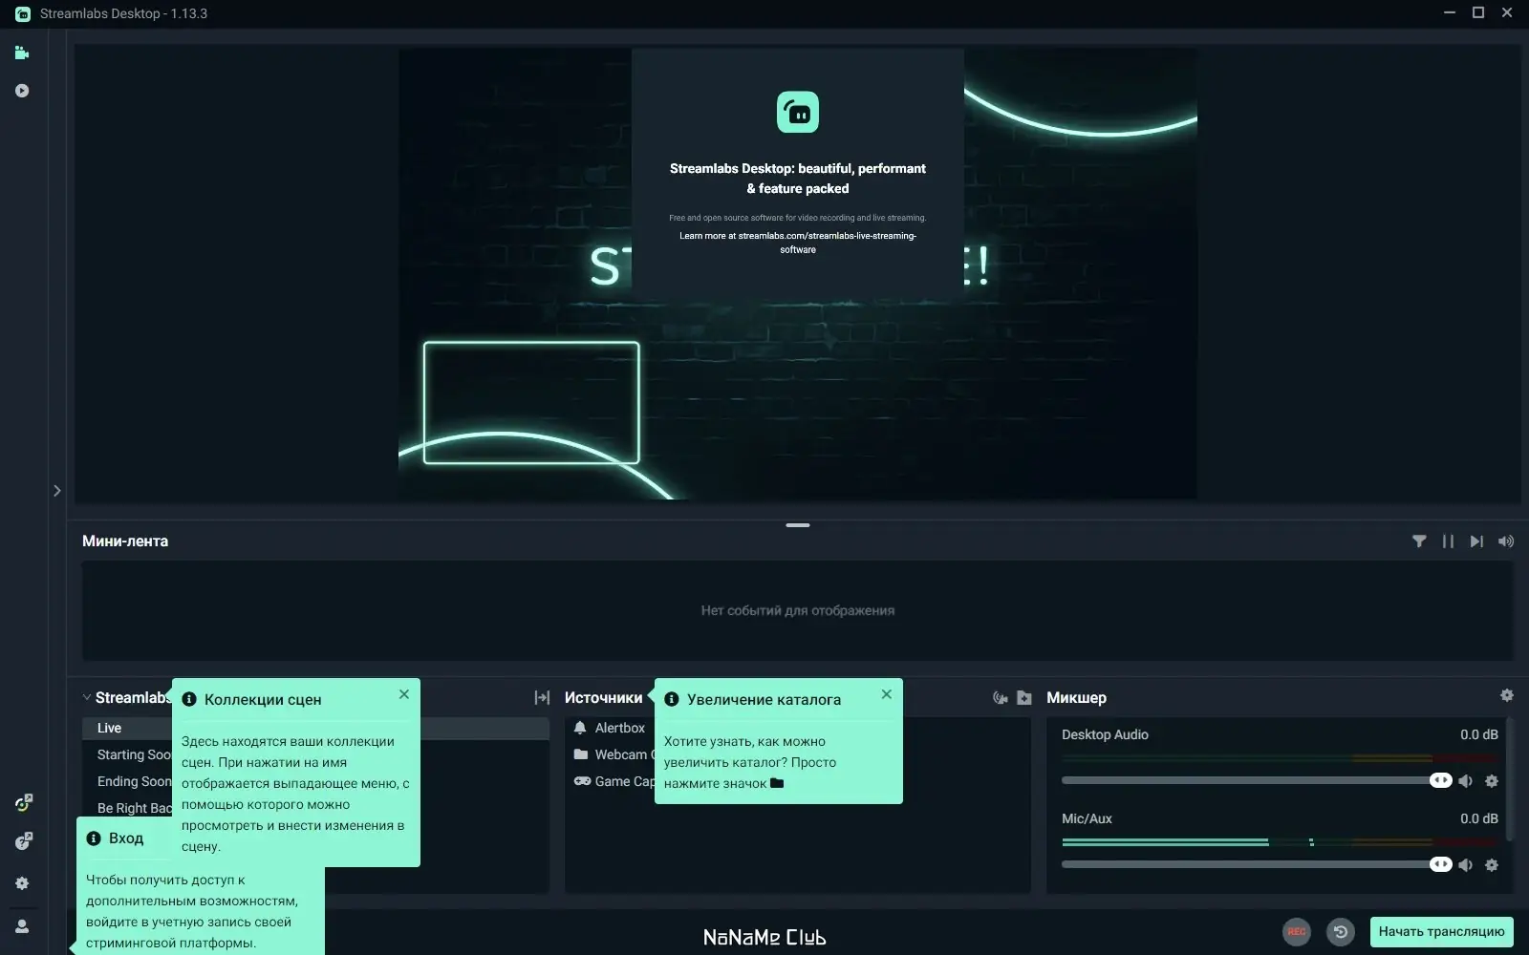Viewport: 1529px width, 955px height.
Task: Click the Streamlabs logo in preview card
Action: (798, 113)
